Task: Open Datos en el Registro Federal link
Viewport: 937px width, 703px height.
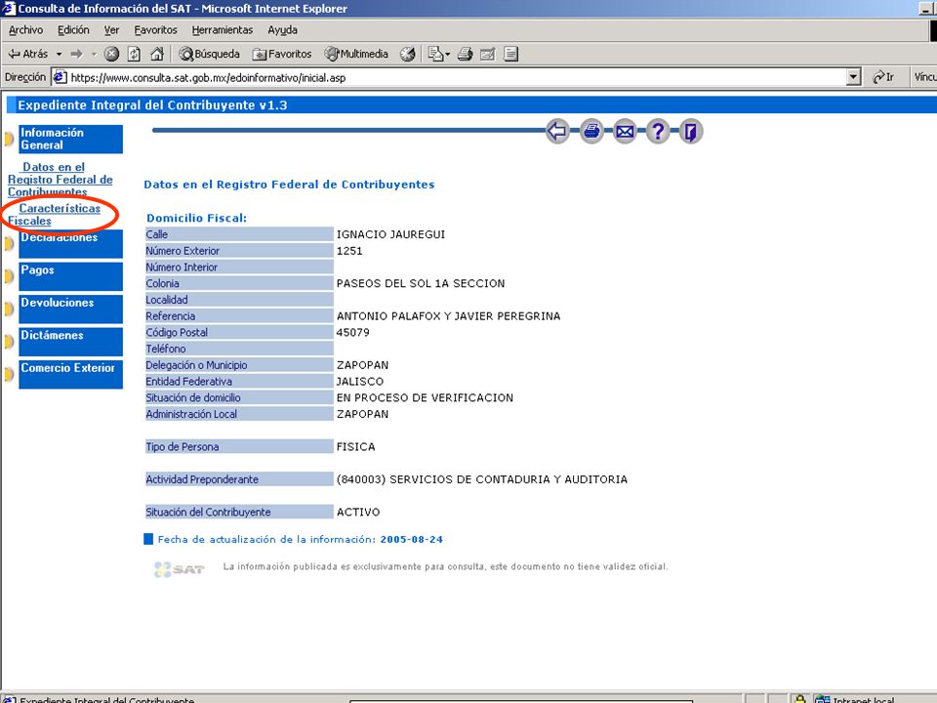Action: click(x=60, y=180)
